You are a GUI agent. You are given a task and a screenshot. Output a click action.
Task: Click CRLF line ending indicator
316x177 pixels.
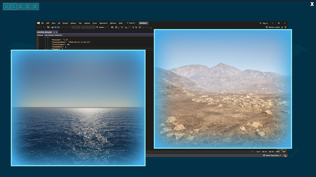[284, 152]
